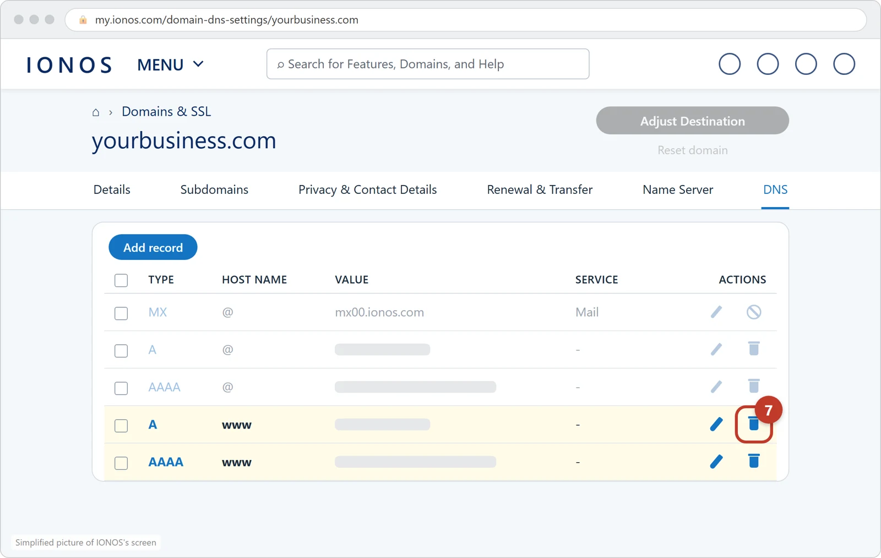Edit the A record for @ host
The image size is (881, 558).
tap(716, 349)
